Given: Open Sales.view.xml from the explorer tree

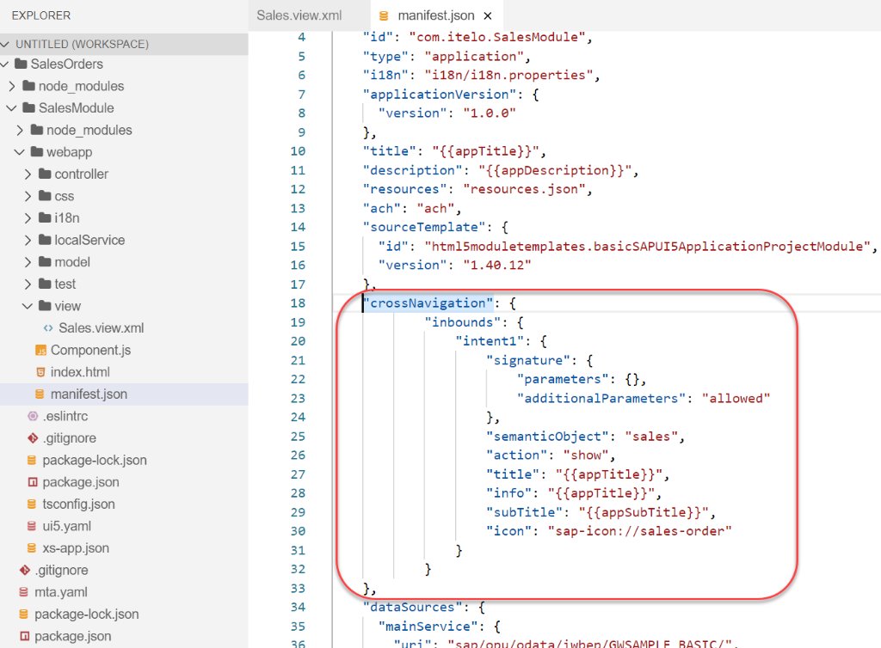Looking at the screenshot, I should click(x=102, y=328).
